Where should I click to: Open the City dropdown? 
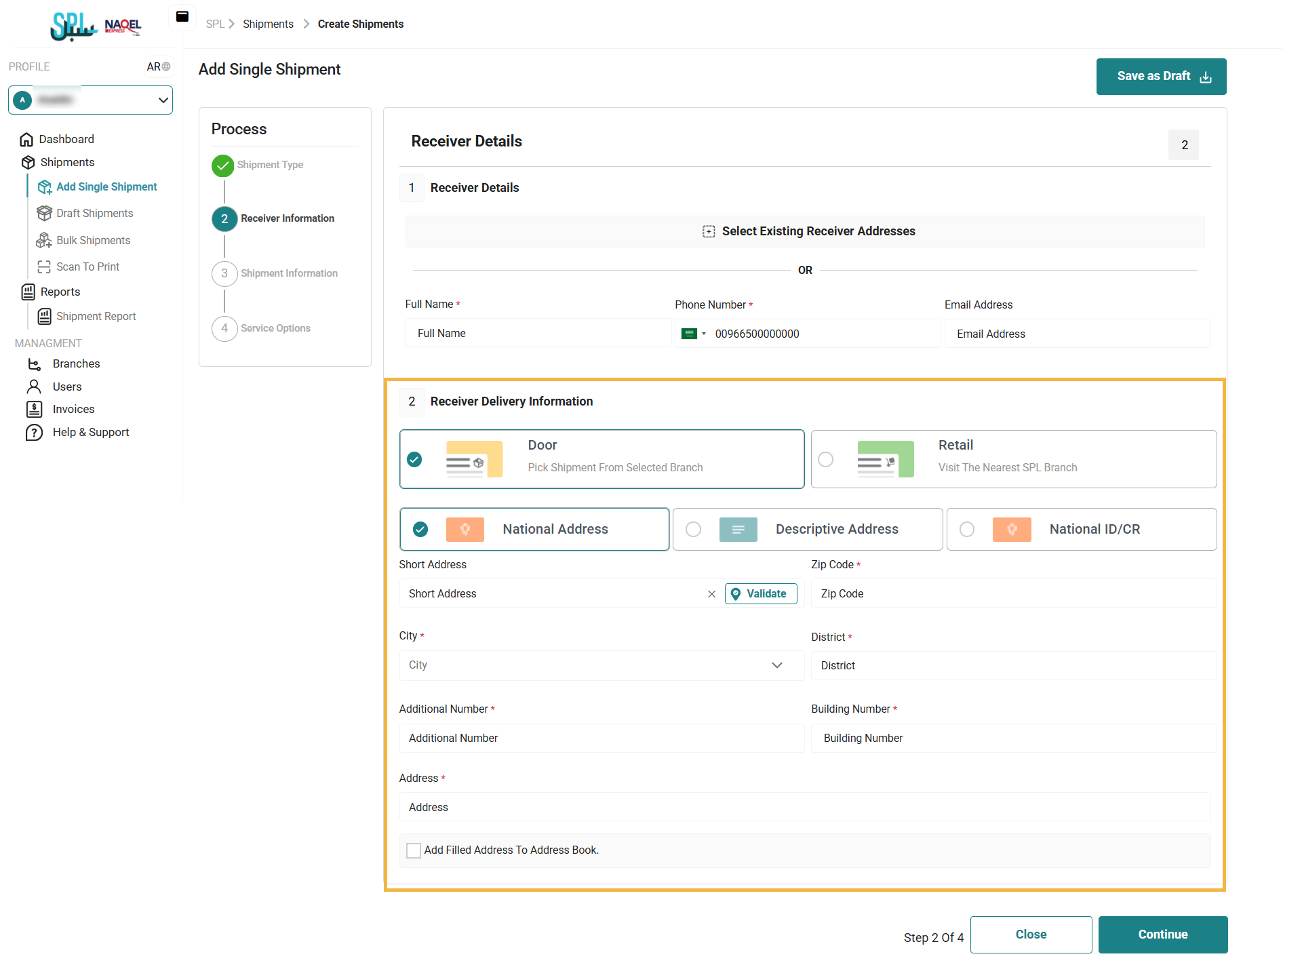pos(601,665)
